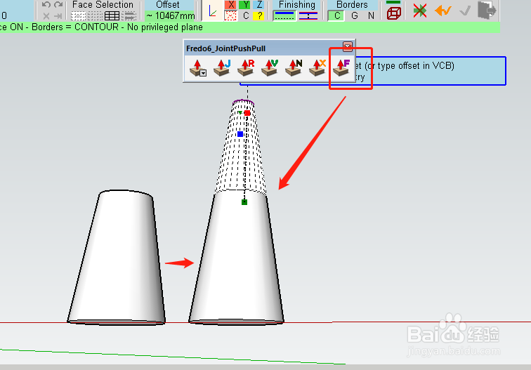Select the Extrude Push Pull (X) tool
531x370 pixels.
pos(317,67)
